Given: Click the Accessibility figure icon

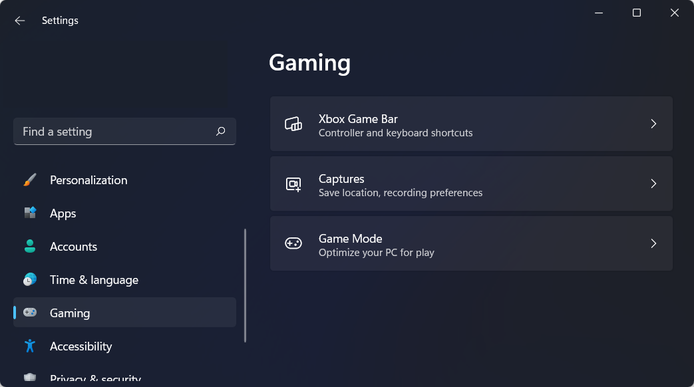Looking at the screenshot, I should [x=30, y=346].
